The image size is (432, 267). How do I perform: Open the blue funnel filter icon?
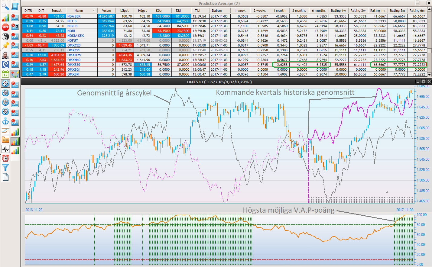pos(5,168)
